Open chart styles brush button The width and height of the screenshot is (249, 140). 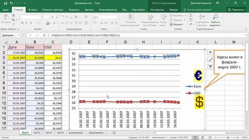click(210, 59)
